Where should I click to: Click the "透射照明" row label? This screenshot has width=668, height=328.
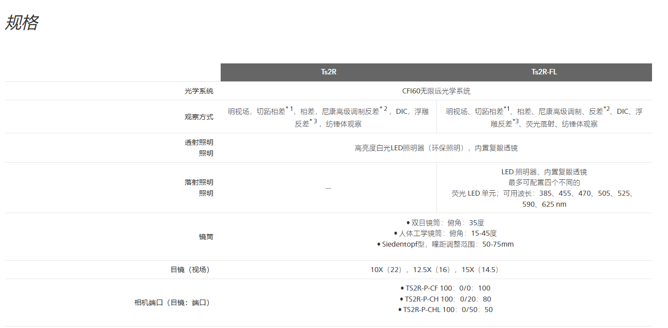199,142
